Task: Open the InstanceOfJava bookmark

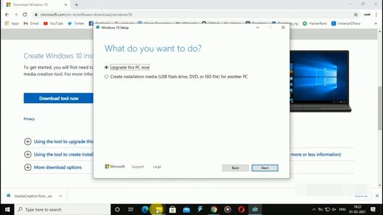Action: (346, 23)
